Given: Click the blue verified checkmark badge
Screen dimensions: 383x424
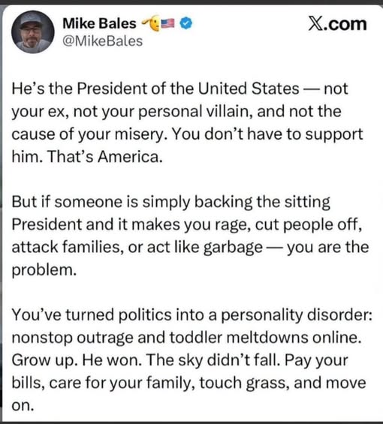Looking at the screenshot, I should [186, 23].
